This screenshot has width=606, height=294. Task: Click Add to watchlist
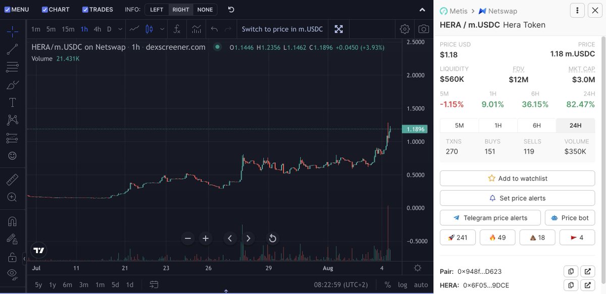pos(517,178)
